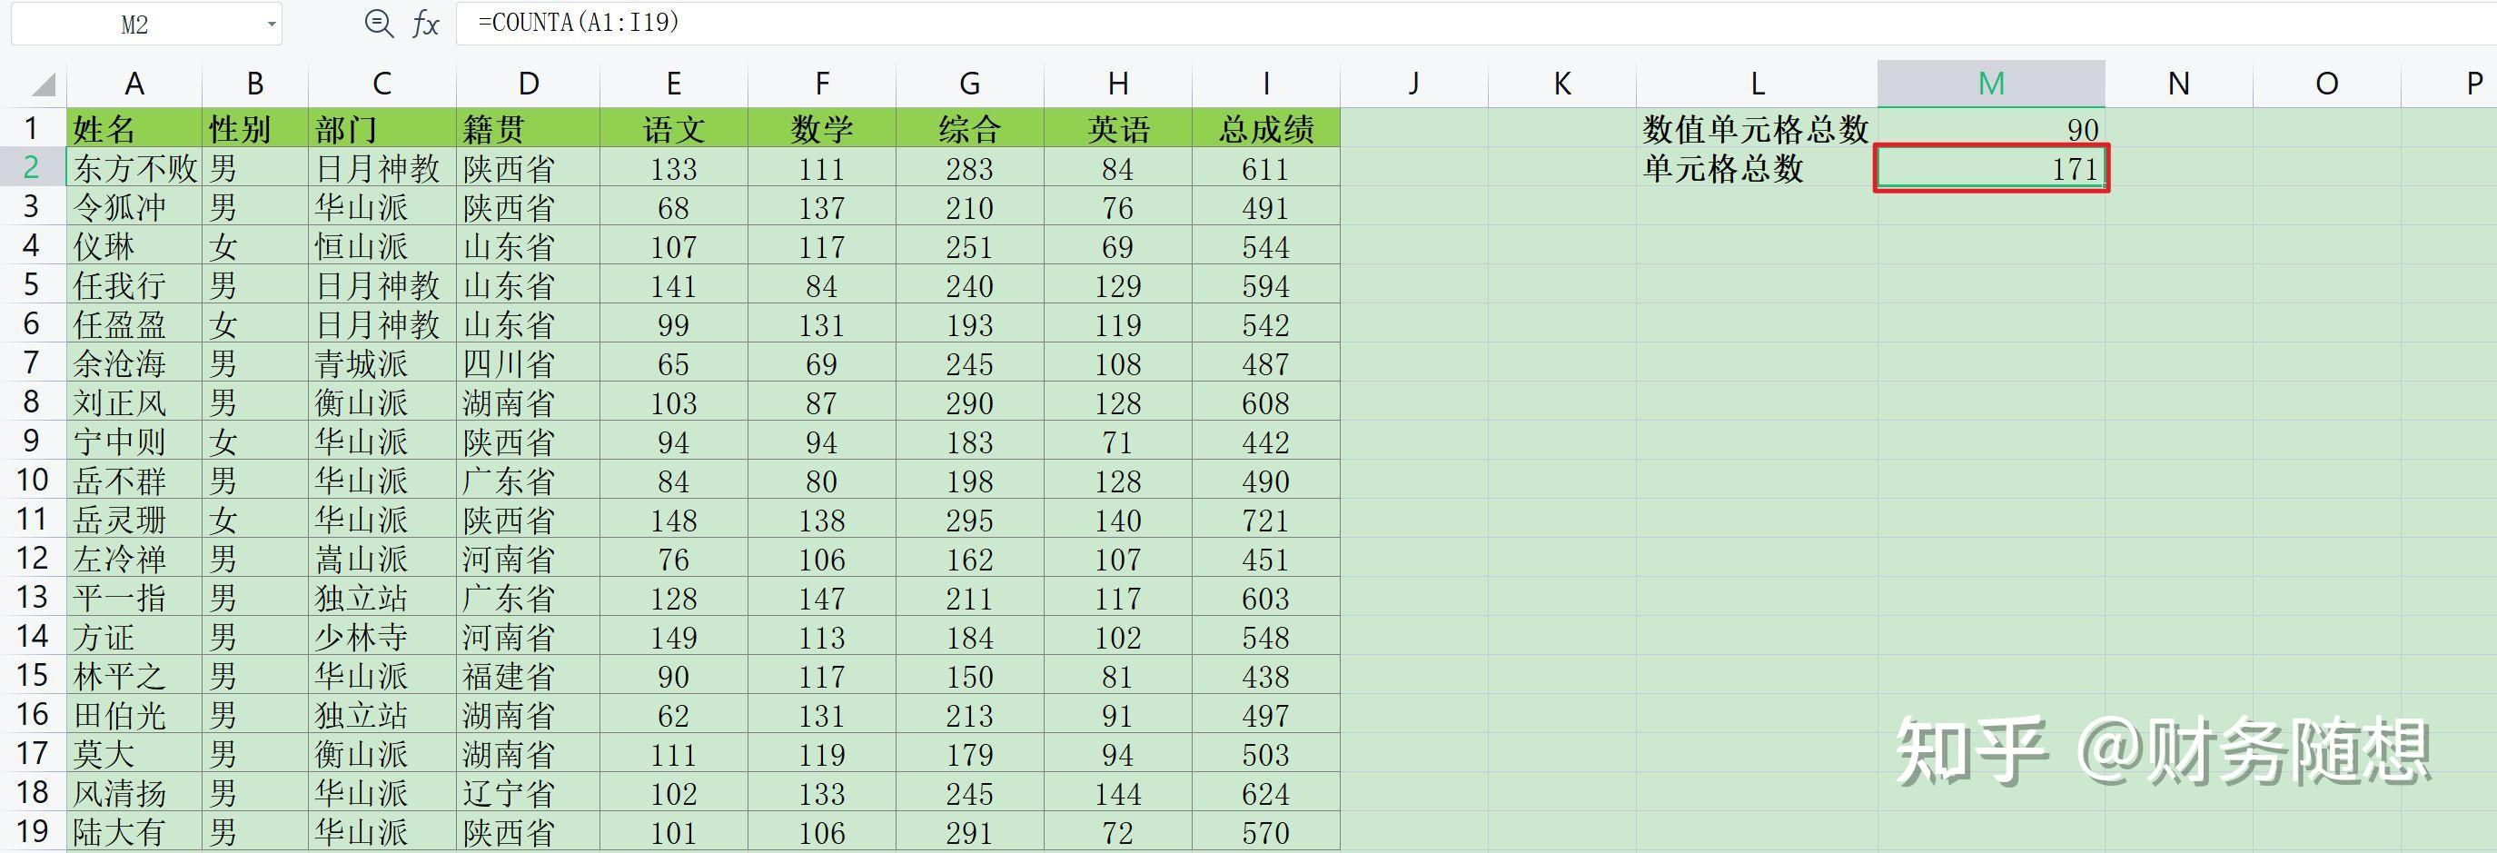2497x853 pixels.
Task: Click the cell showing 90 next to 数值单元格总数
Action: click(1990, 128)
